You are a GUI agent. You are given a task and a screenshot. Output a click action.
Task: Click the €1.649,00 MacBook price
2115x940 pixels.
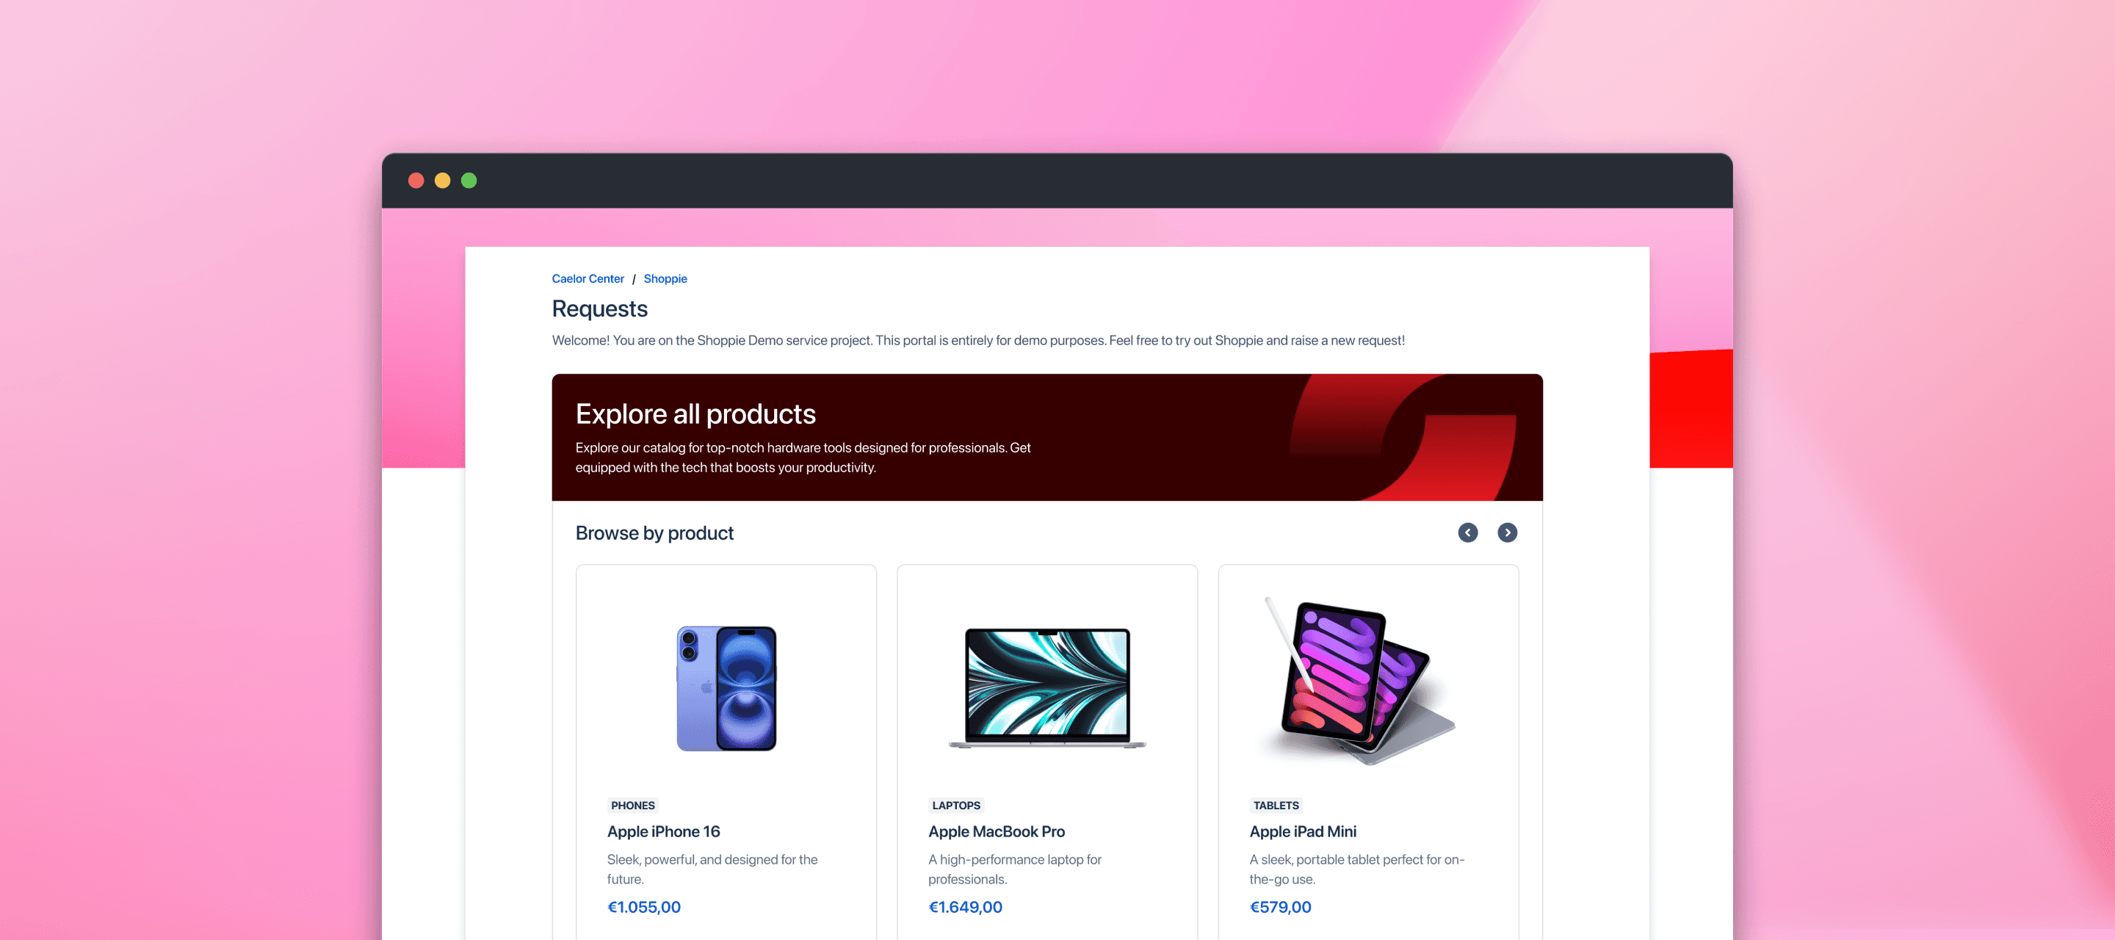pos(966,907)
